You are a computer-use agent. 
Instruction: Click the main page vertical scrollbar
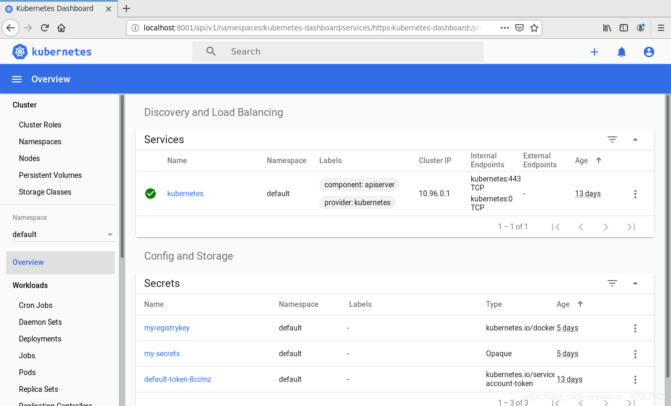(668, 236)
